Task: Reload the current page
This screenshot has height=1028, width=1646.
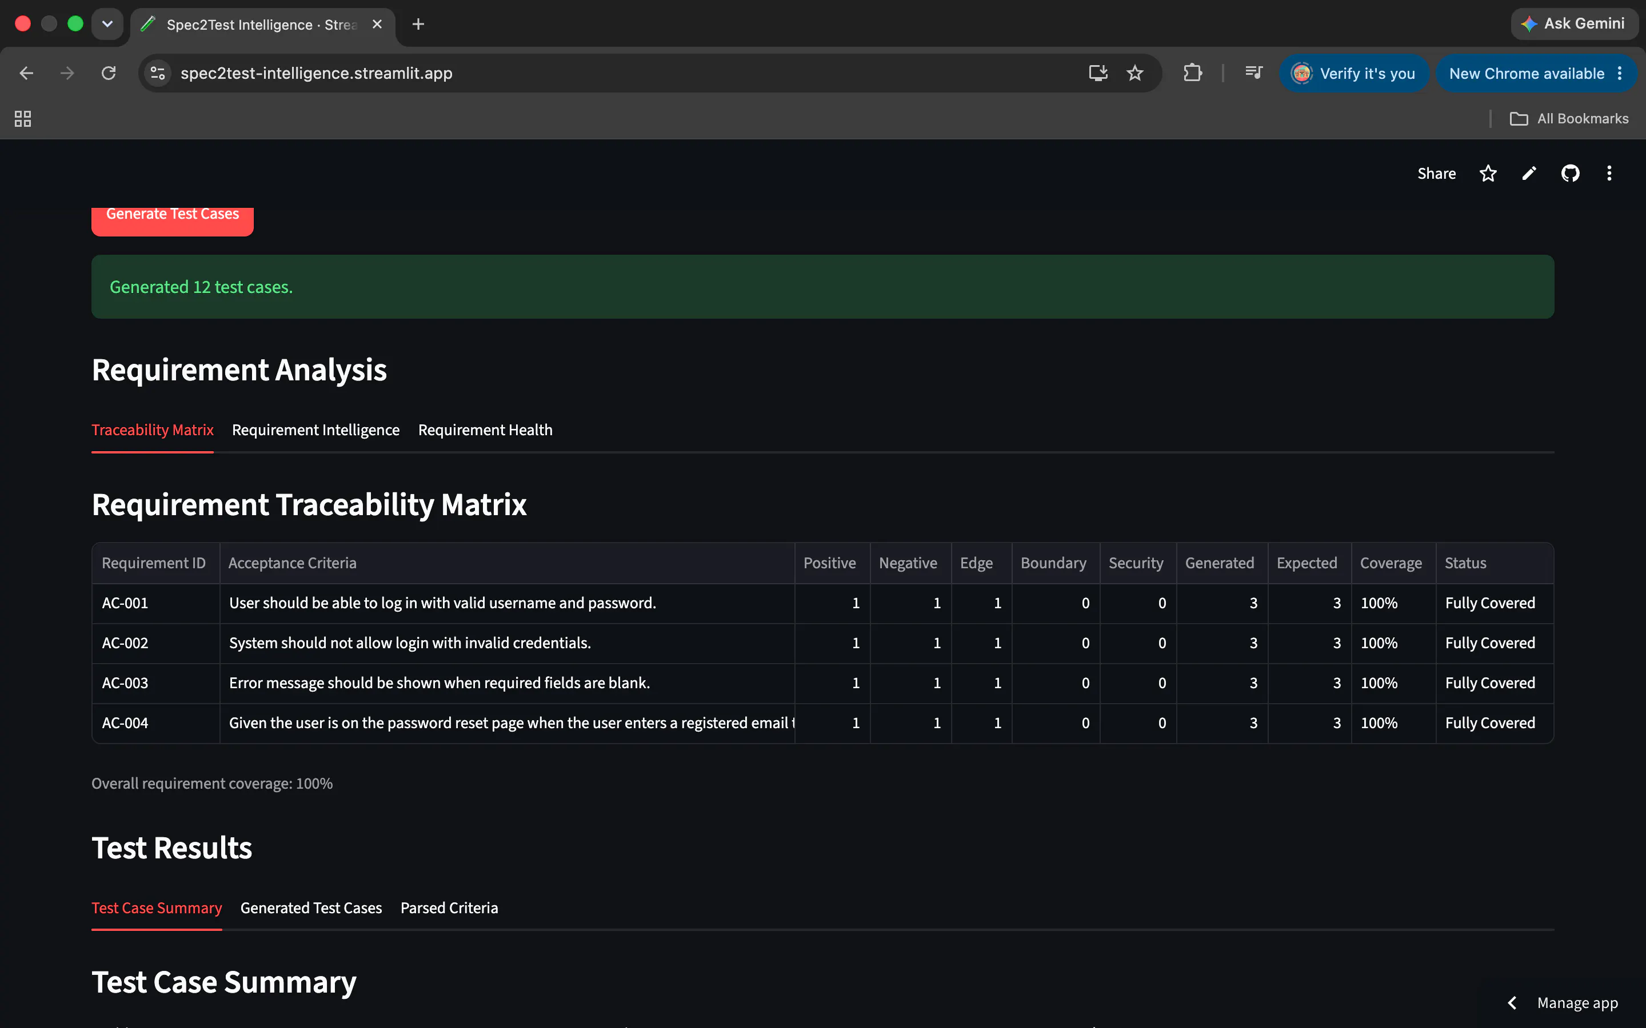Action: 109,73
